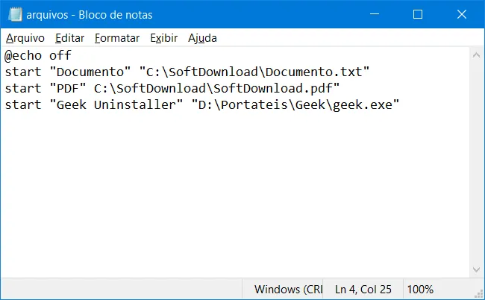Maximize the Bloco de notas window
Screen dimensions: 485x300
(x=418, y=14)
